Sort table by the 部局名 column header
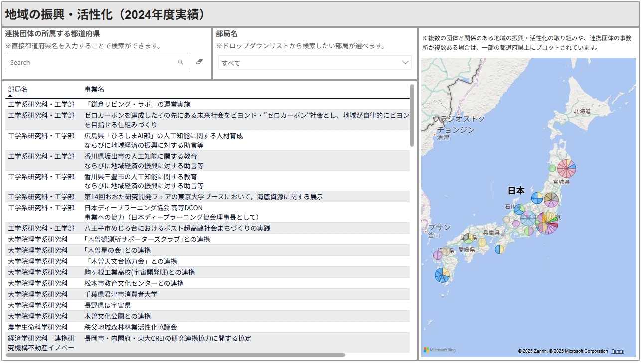The image size is (641, 363). pyautogui.click(x=18, y=89)
